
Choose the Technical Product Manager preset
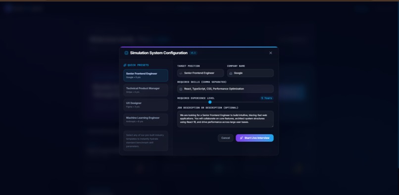pyautogui.click(x=146, y=90)
